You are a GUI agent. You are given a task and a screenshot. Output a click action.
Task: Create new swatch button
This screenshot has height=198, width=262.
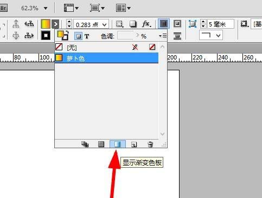134,144
